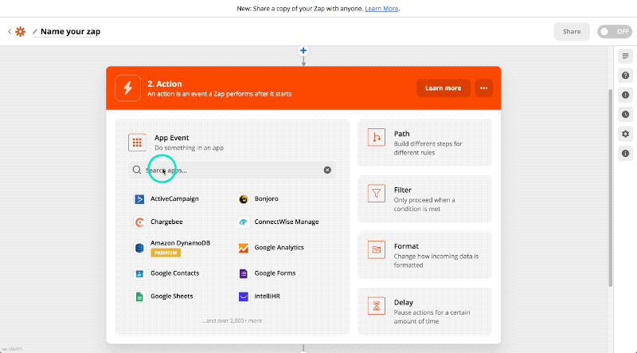This screenshot has height=353, width=637.
Task: Click the Action lightning bolt icon
Action: point(127,88)
